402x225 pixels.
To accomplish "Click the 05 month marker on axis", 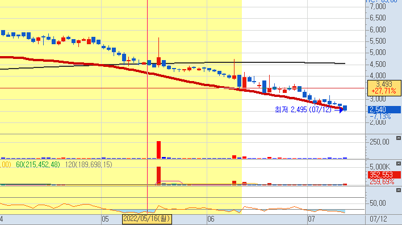I will [105, 219].
